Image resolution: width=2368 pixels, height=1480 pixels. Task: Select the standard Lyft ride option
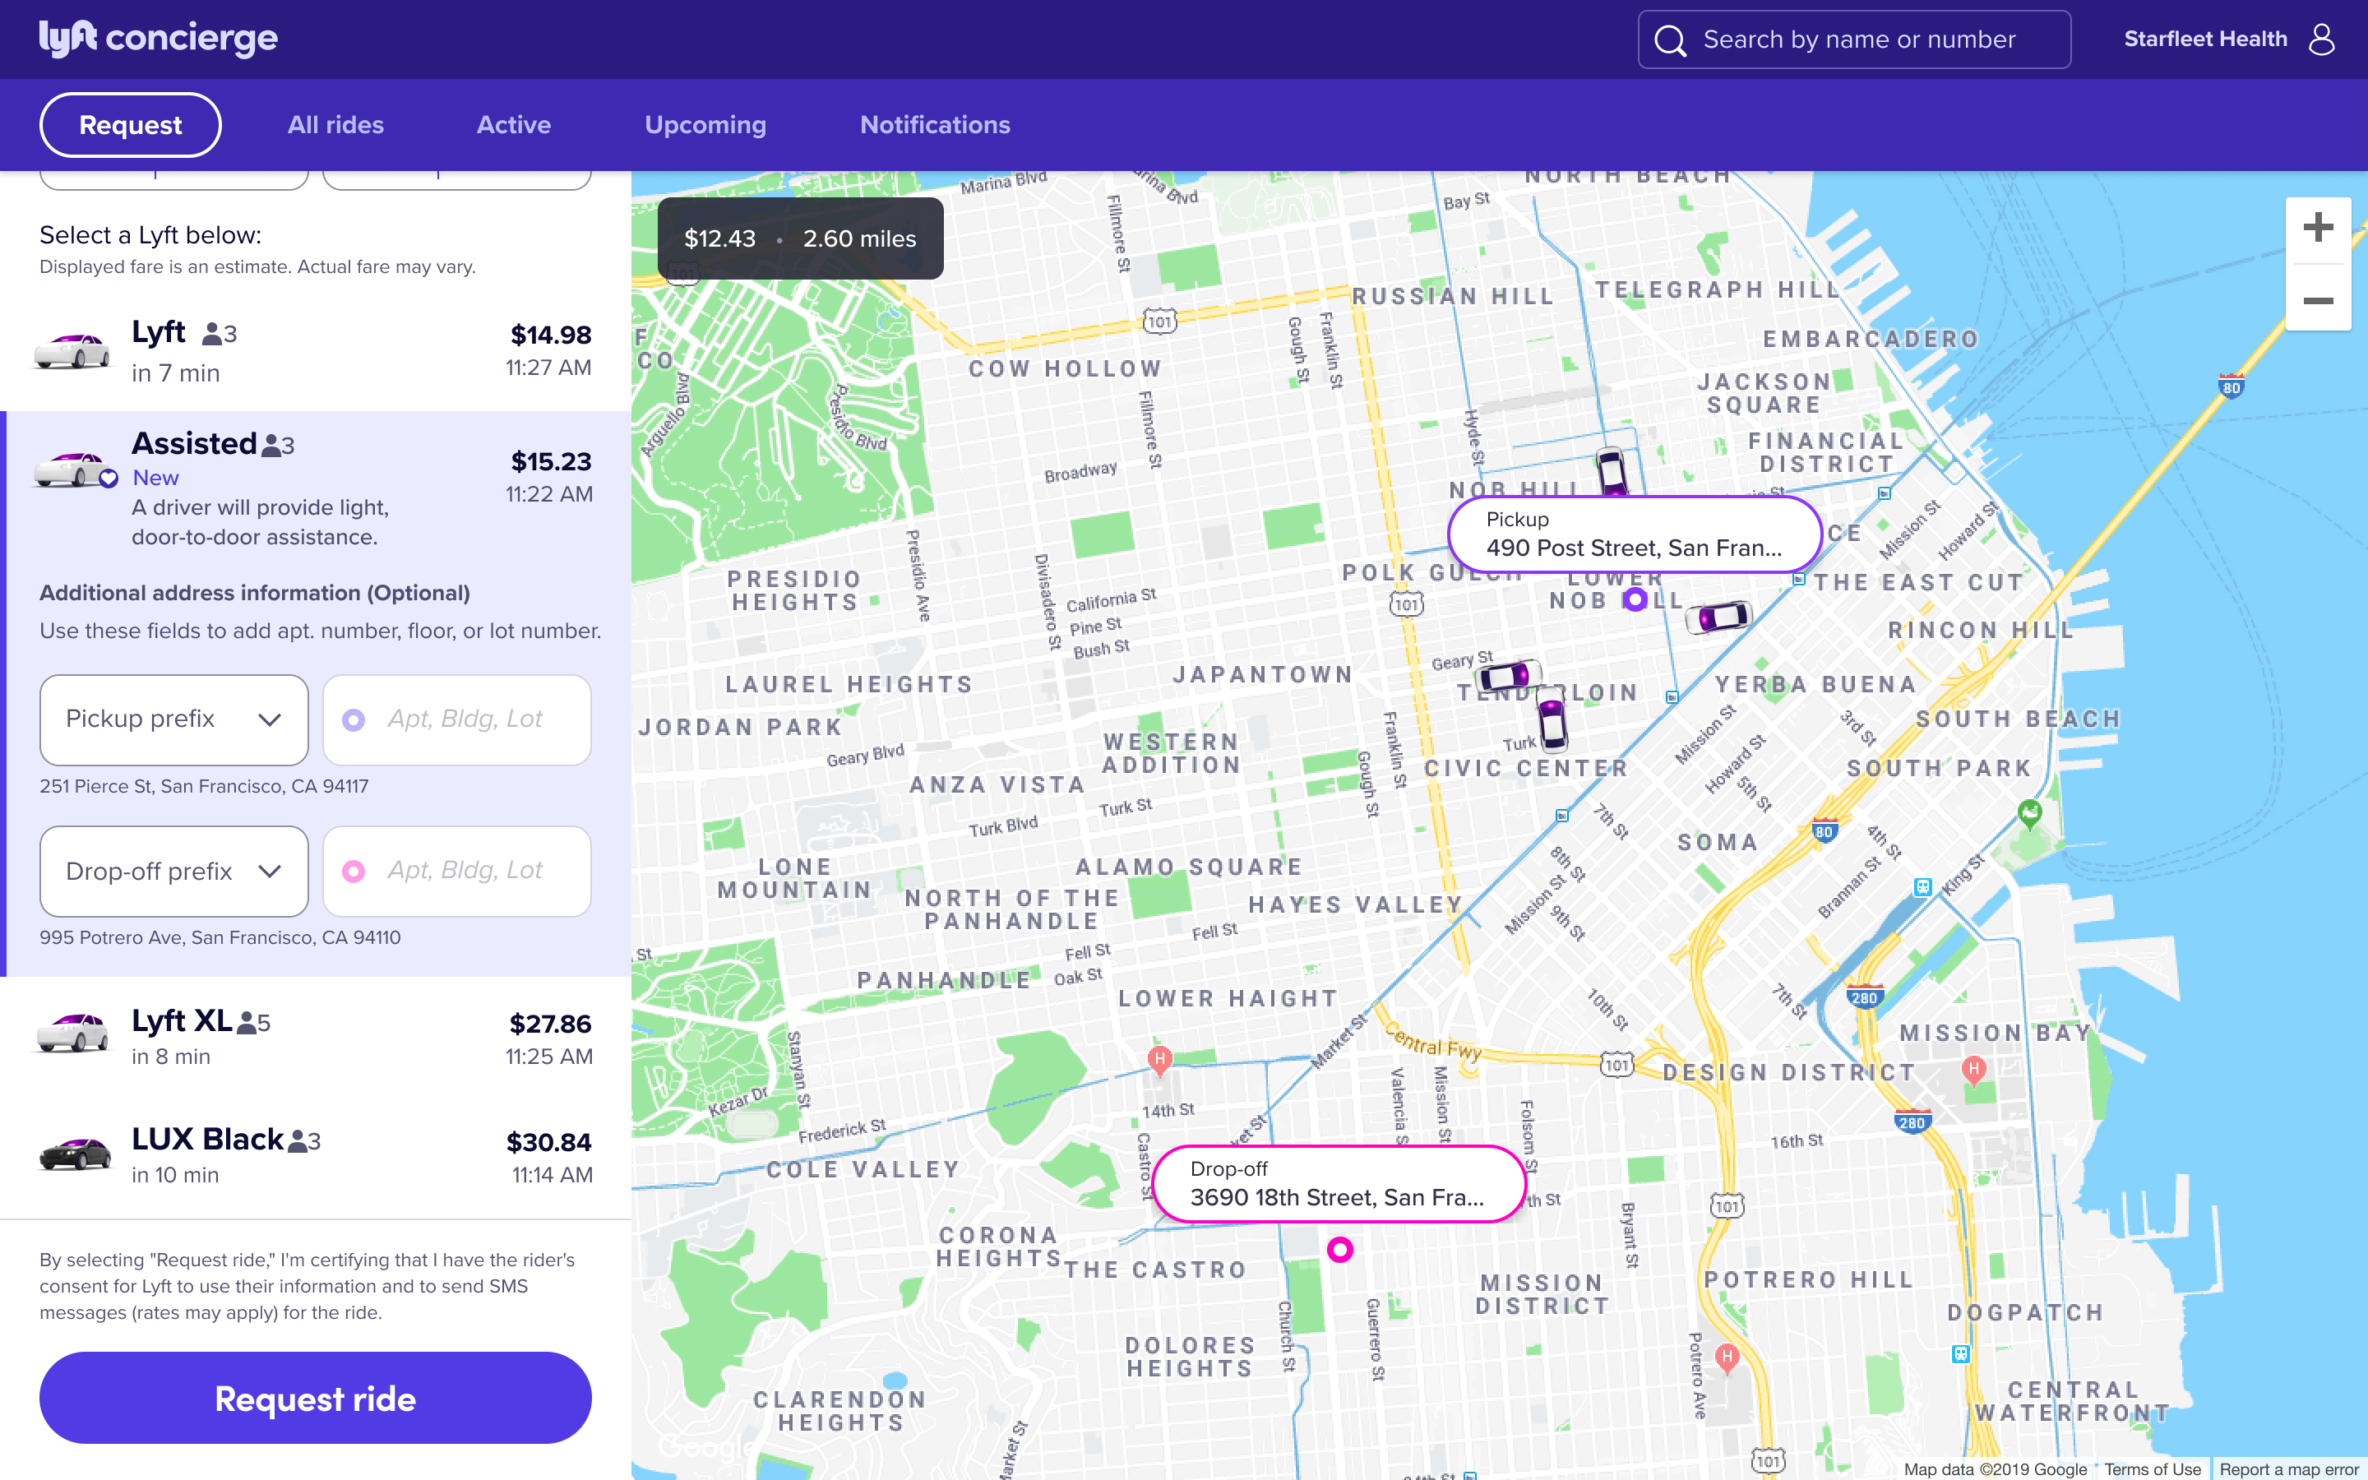point(313,351)
